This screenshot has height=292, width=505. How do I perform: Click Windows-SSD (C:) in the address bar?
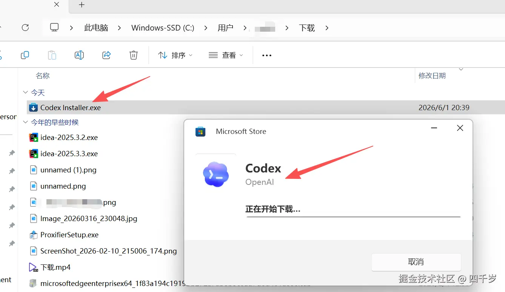pyautogui.click(x=163, y=28)
